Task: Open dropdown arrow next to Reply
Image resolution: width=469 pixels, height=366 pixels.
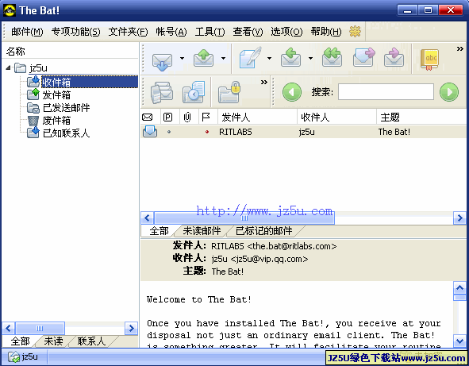Action: (310, 58)
